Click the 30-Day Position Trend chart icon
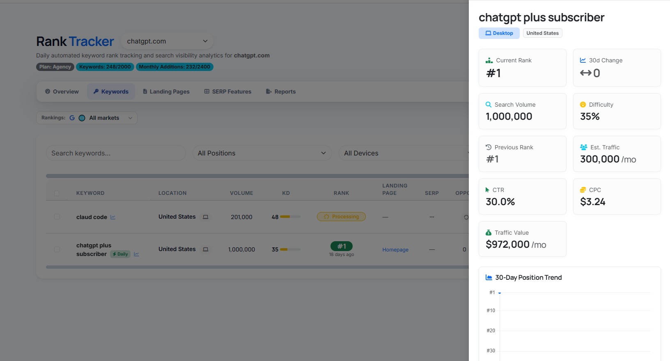Viewport: 670px width, 361px height. (x=489, y=278)
